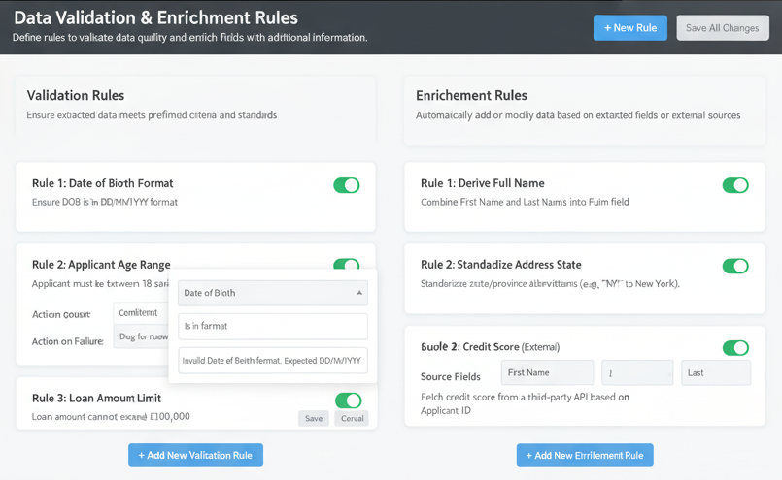Click + Add New Enrichment Rule
This screenshot has width=782, height=480.
point(585,456)
